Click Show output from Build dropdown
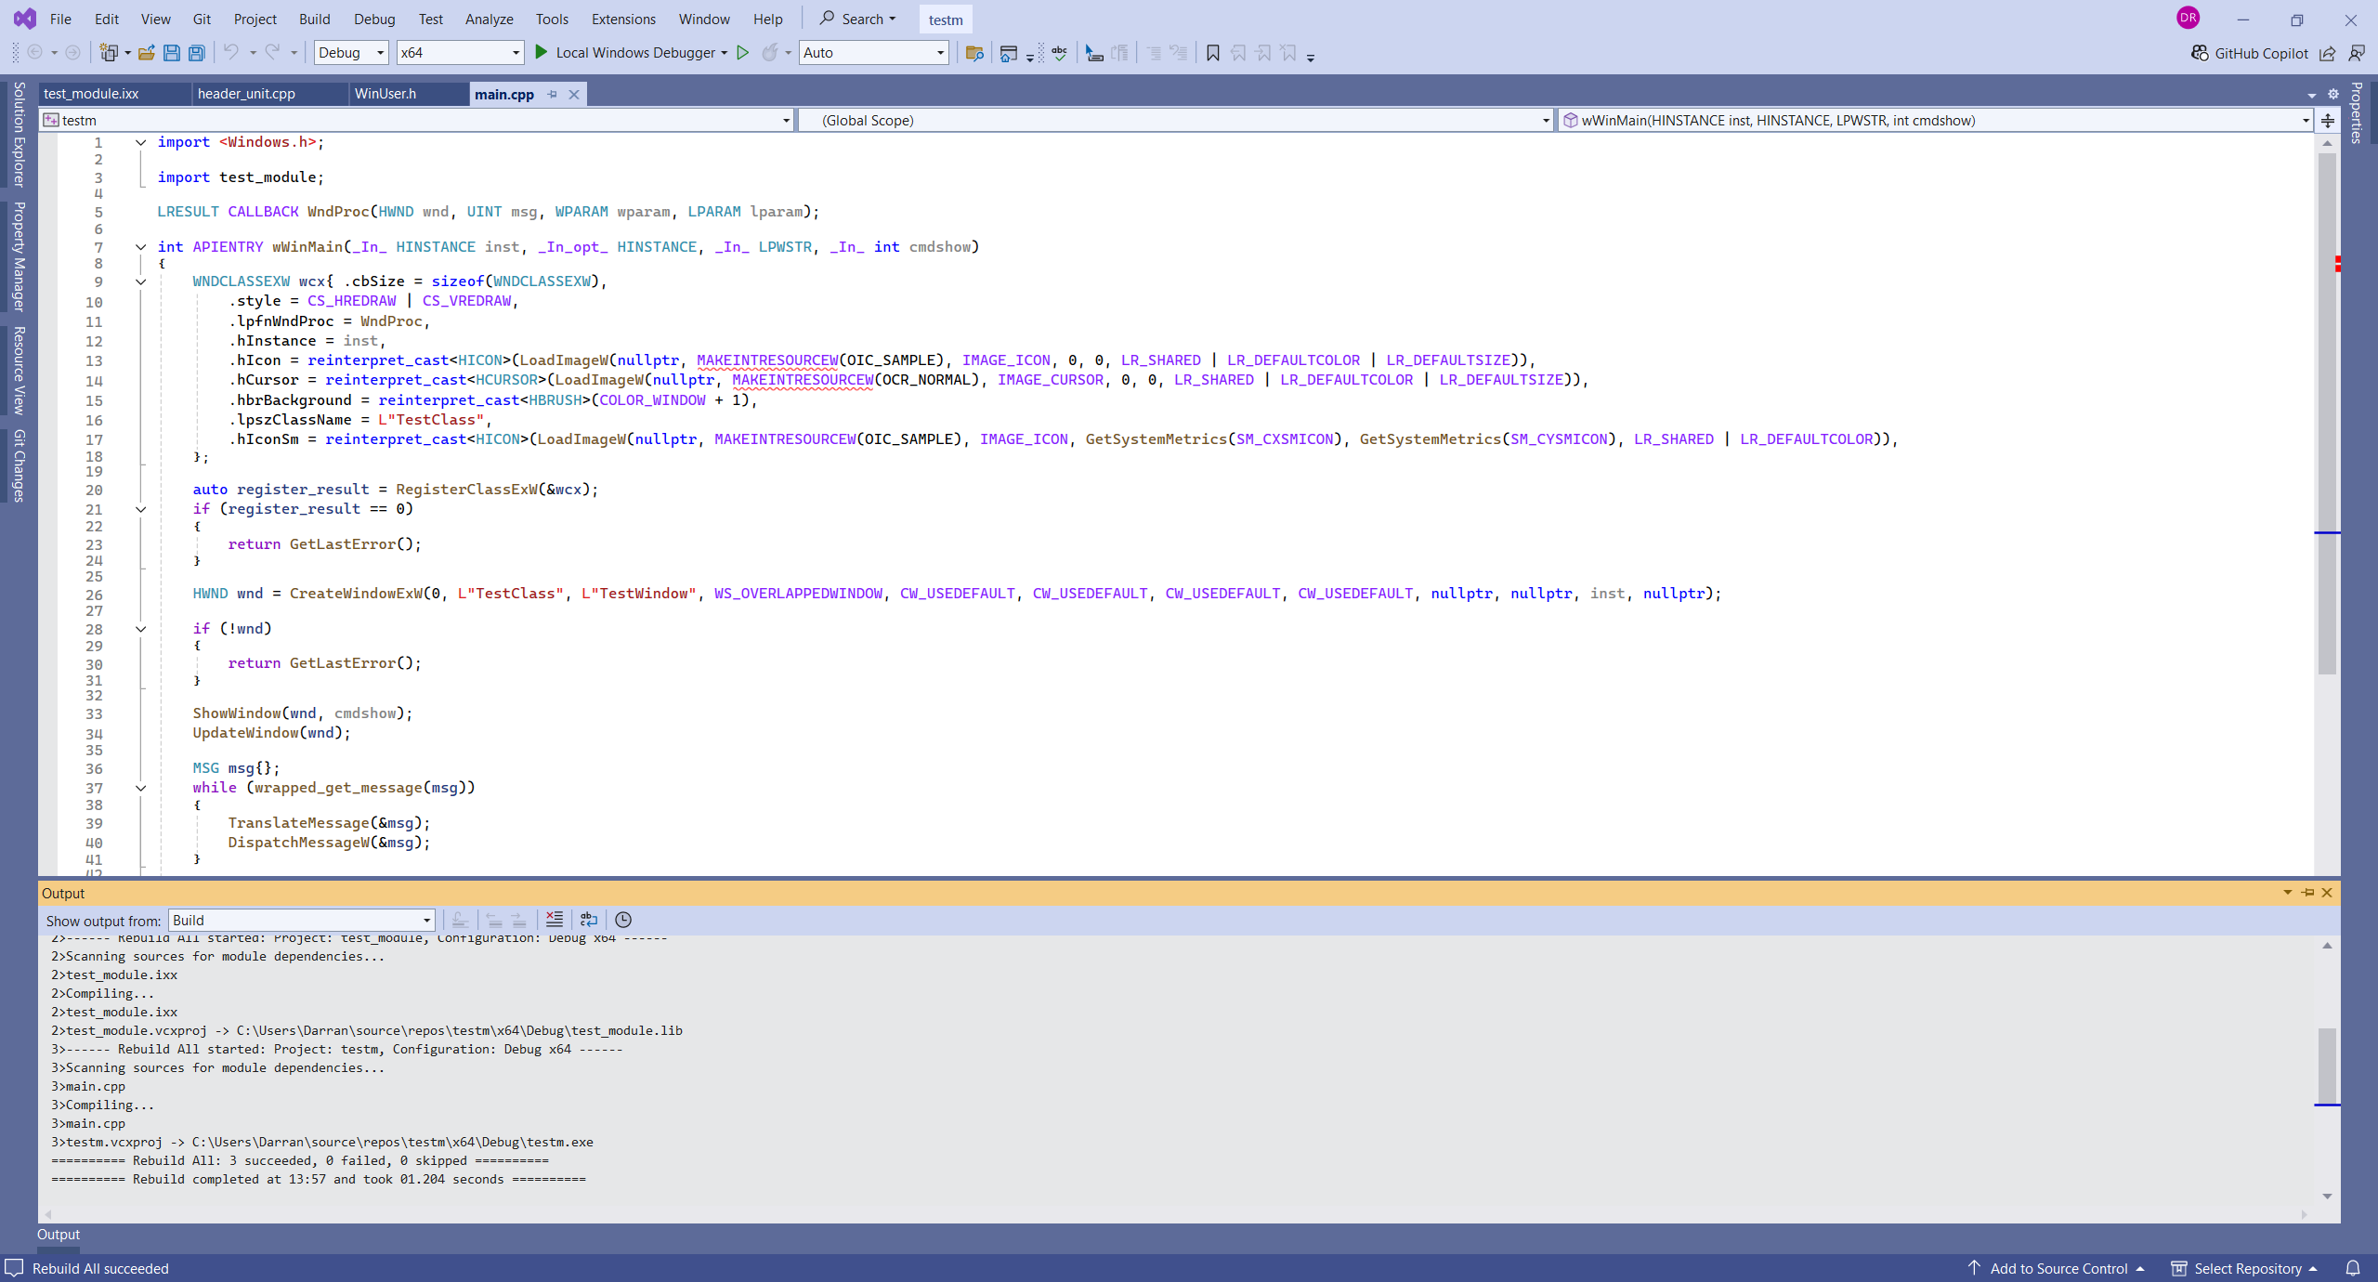Image resolution: width=2378 pixels, height=1282 pixels. tap(301, 919)
